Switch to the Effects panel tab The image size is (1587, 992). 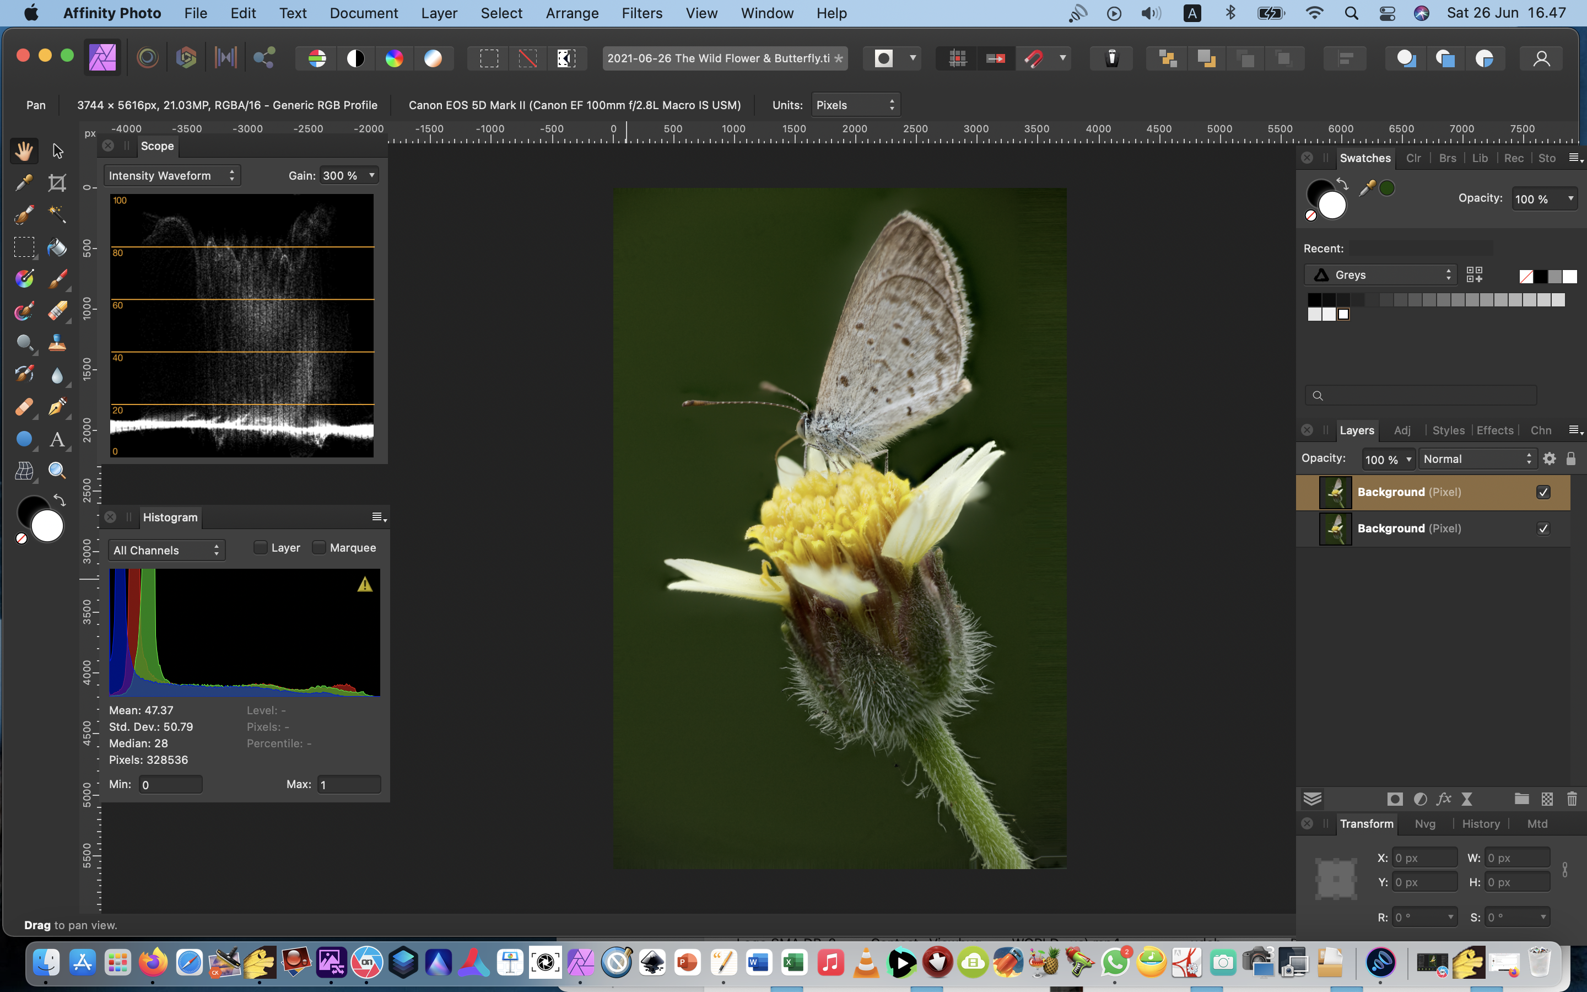click(1494, 430)
